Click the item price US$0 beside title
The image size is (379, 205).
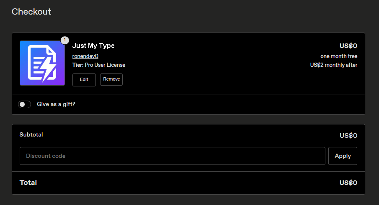click(x=348, y=46)
